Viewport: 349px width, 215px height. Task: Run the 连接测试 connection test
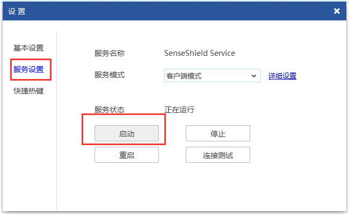pos(218,155)
